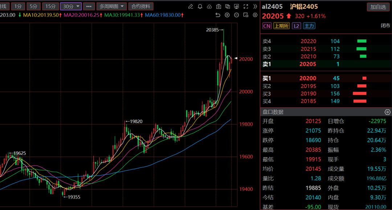Expand the 30分 period dropdown
The width and height of the screenshot is (392, 210).
(70, 7)
